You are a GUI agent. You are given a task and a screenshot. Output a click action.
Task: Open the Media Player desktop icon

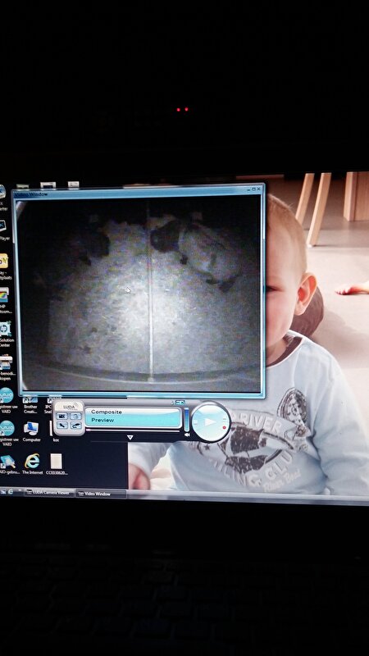tap(3, 230)
